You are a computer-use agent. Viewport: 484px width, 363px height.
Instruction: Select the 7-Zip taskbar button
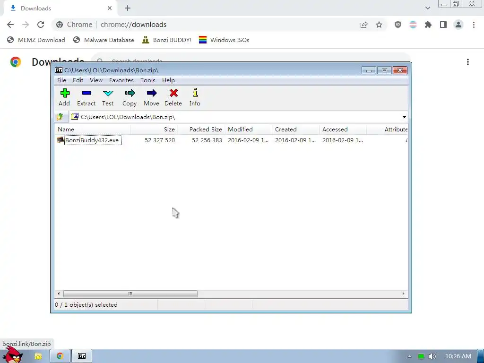[x=82, y=356]
